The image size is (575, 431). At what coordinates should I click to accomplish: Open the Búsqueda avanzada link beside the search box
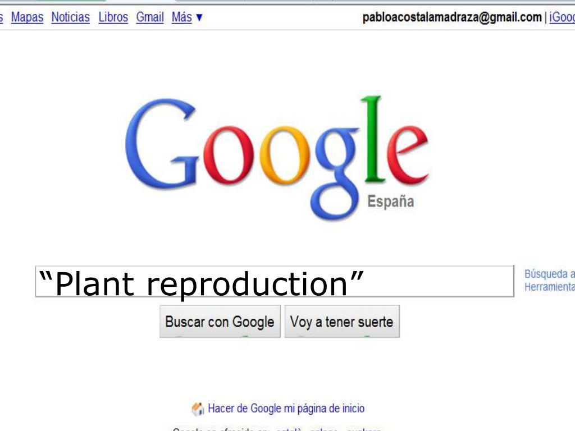click(x=549, y=274)
